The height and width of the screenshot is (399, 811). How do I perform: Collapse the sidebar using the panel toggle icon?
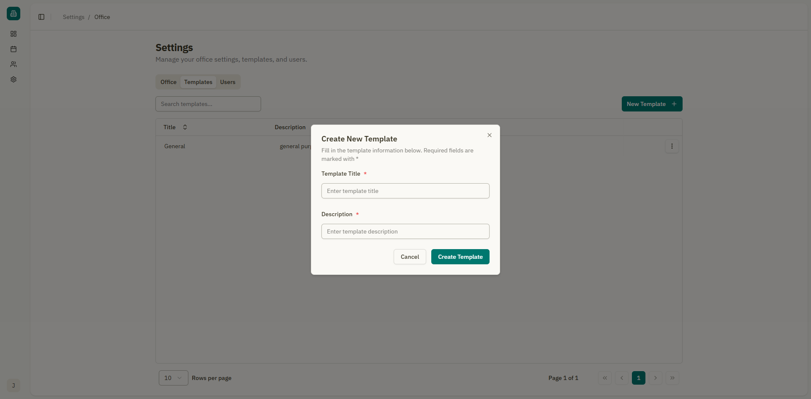(41, 17)
